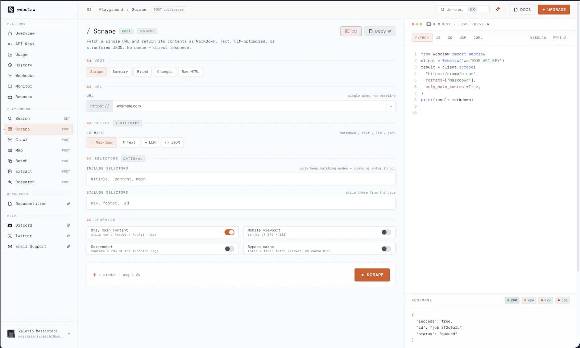
Task: Open DOCS button in top header
Action: click(x=522, y=10)
